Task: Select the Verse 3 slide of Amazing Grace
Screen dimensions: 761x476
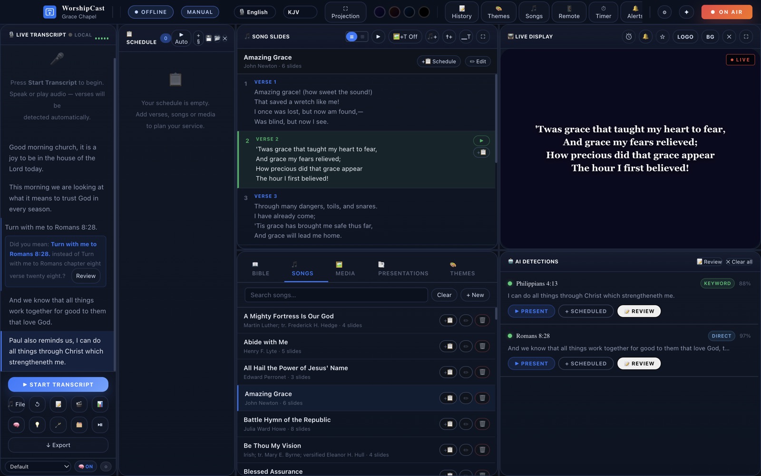Action: 366,216
